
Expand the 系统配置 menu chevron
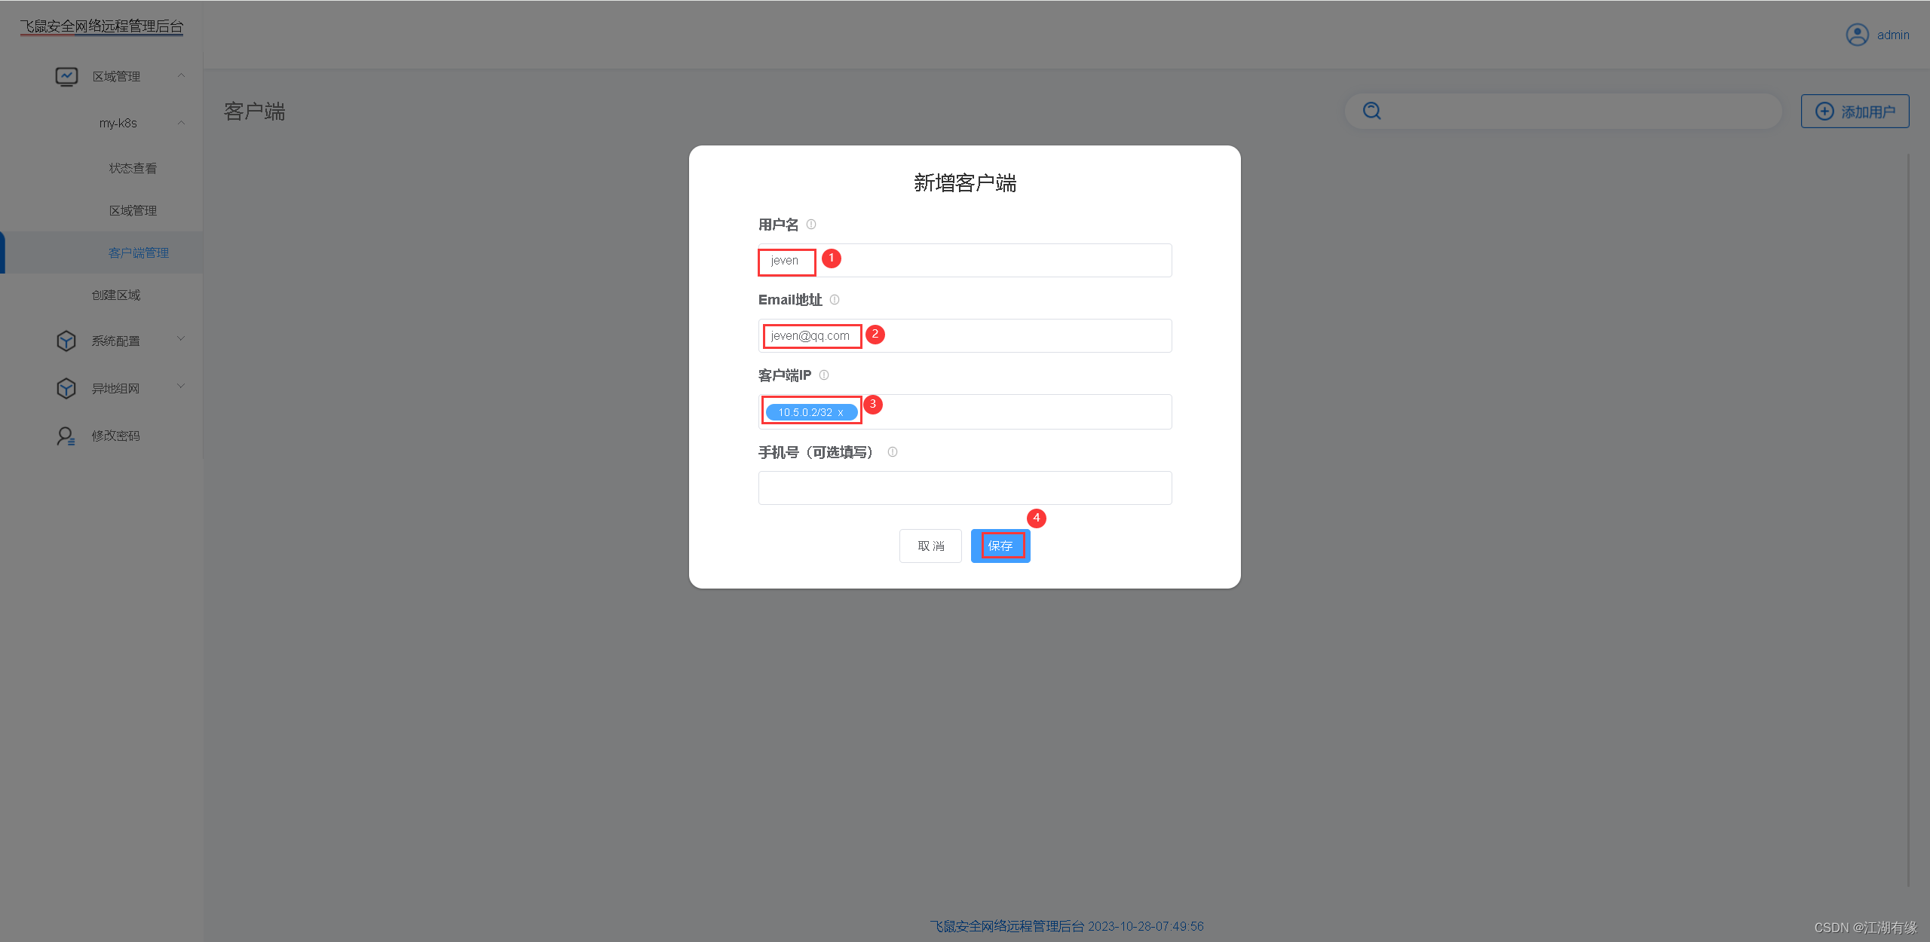pos(181,339)
